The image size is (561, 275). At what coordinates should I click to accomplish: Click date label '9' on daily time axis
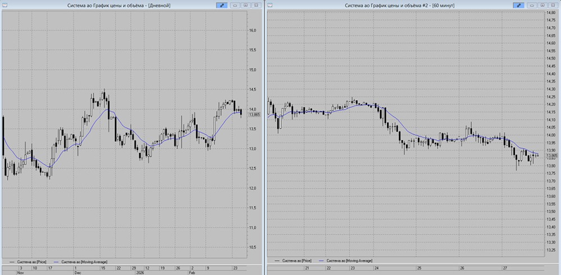pyautogui.click(x=207, y=268)
